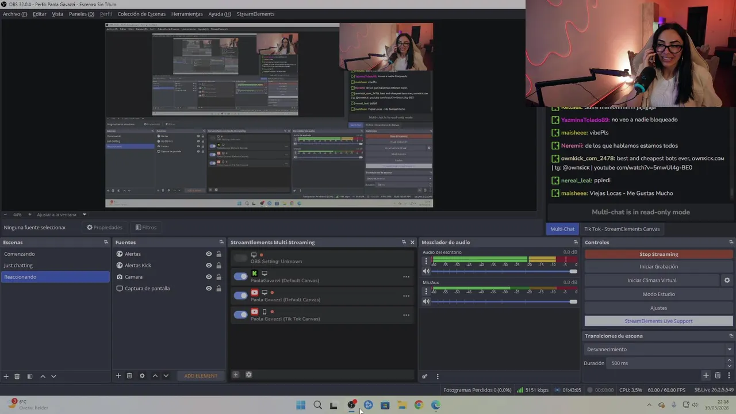Open more options for Tik Tok Canvas output
The height and width of the screenshot is (414, 736).
[x=406, y=315]
